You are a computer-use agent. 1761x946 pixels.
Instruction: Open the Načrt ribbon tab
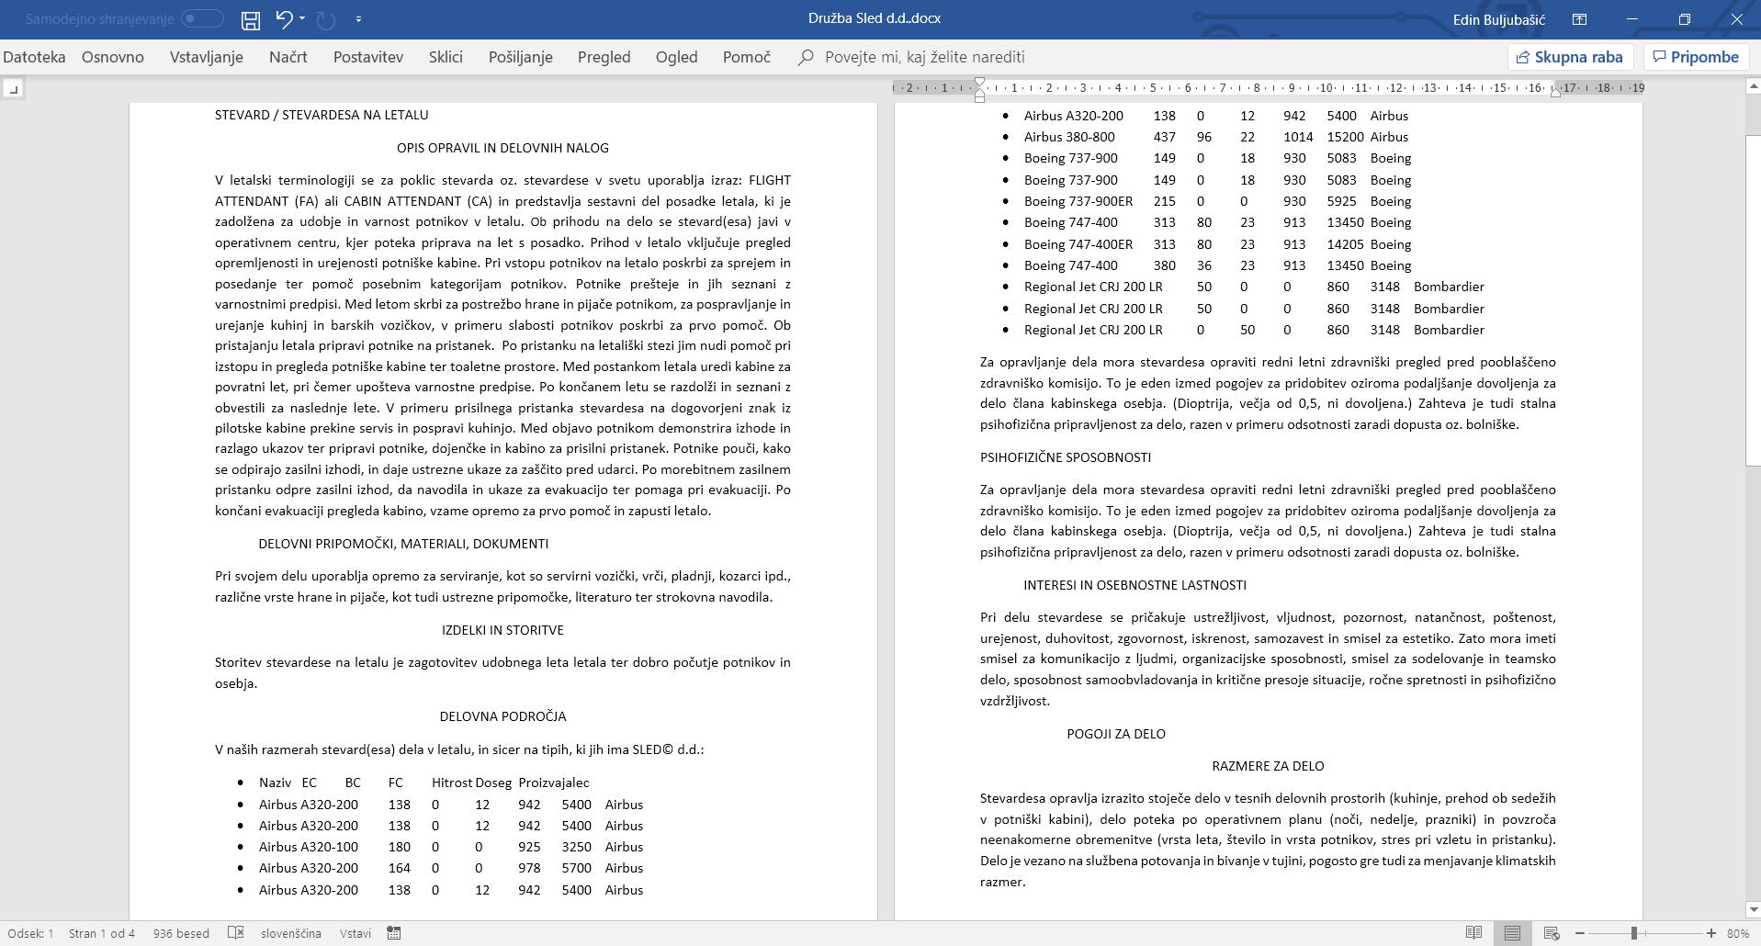click(288, 57)
